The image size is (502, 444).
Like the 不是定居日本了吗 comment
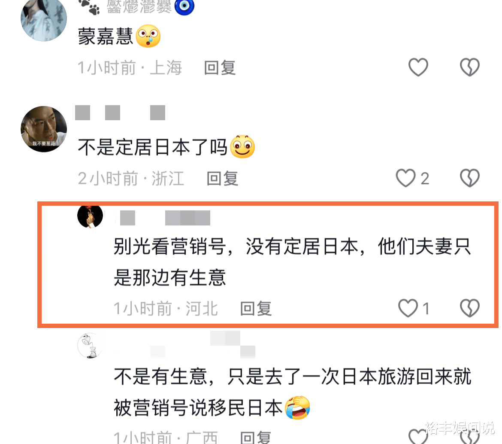click(405, 178)
